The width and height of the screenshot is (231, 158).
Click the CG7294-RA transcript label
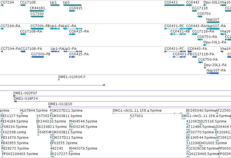click(11, 26)
